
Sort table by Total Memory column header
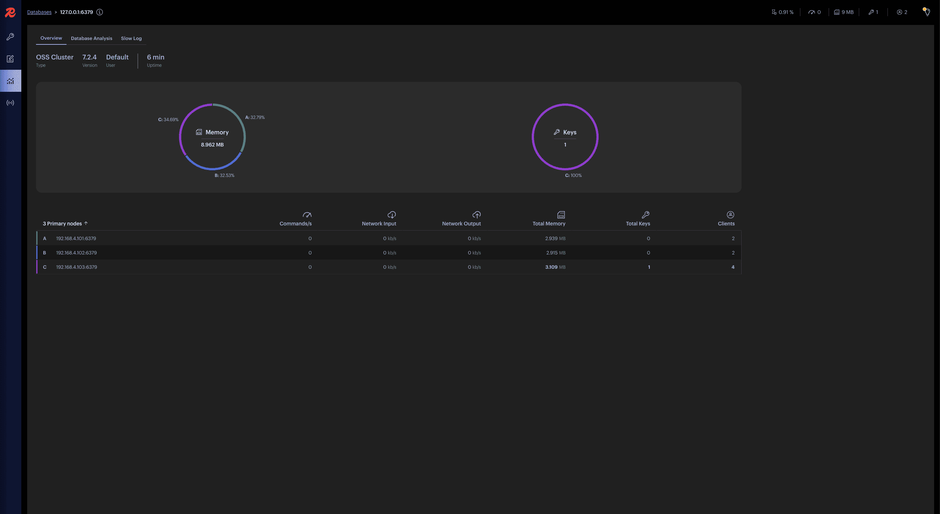(549, 223)
